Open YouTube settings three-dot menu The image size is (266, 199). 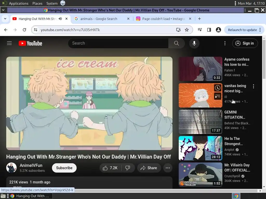pos(225,43)
